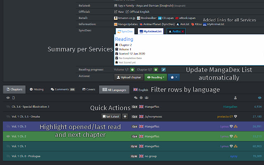Open the Comments tab
Screen dimensions: 264x165
62,90
